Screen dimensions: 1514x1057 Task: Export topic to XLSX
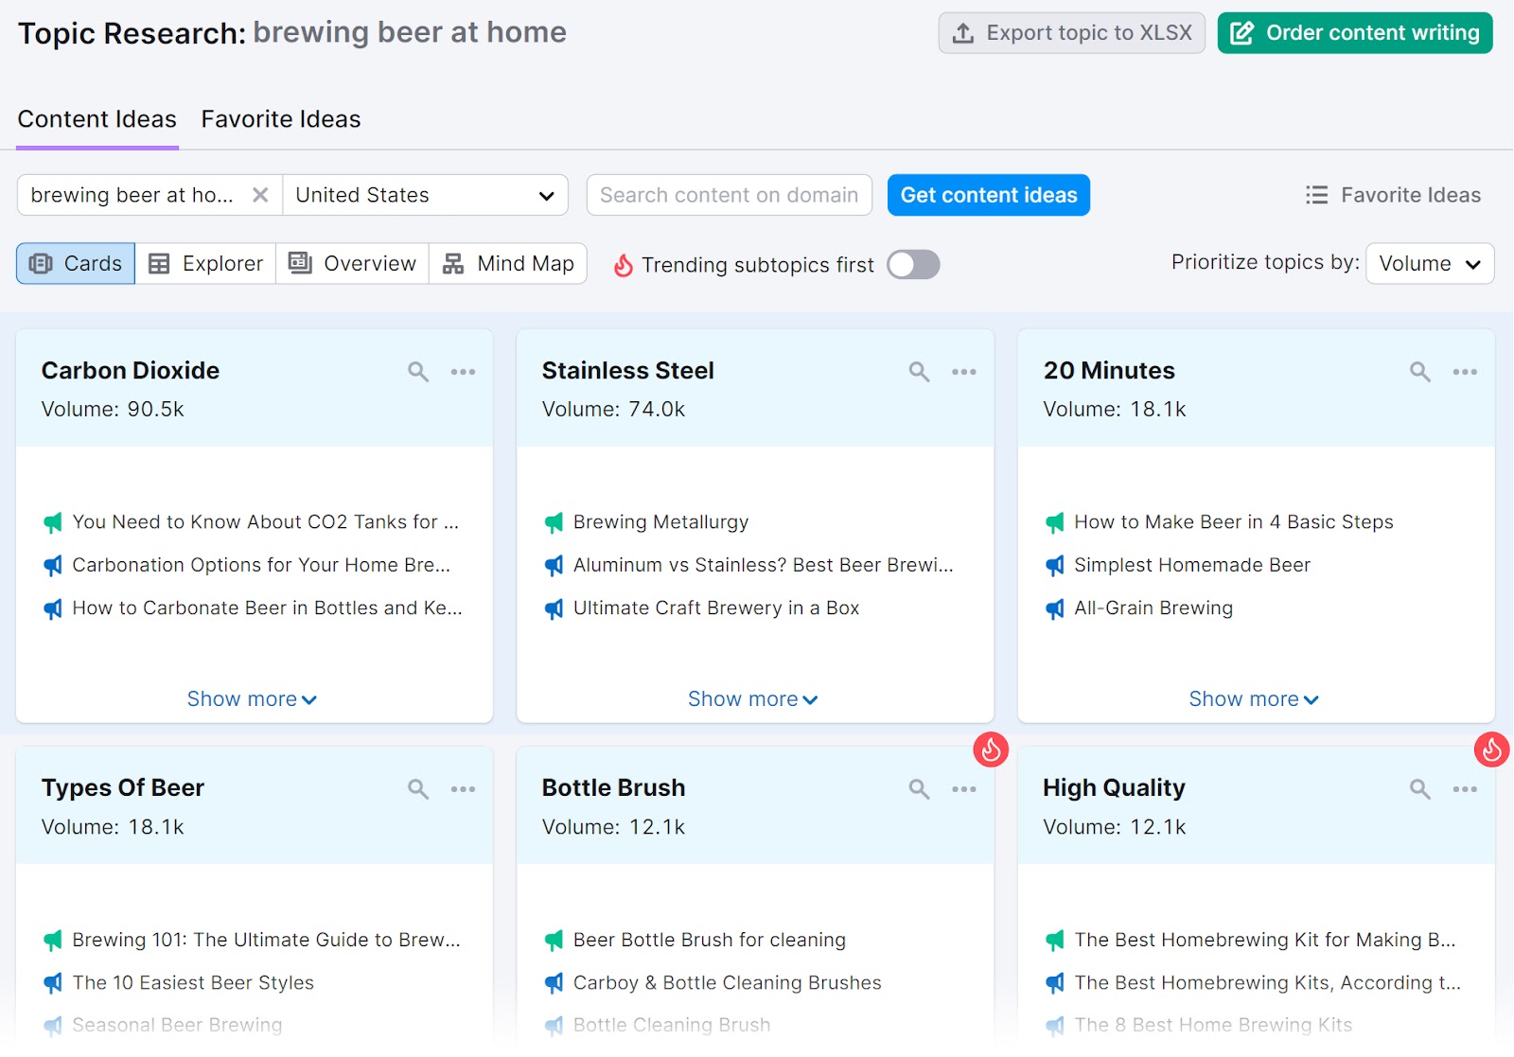[x=1071, y=32]
